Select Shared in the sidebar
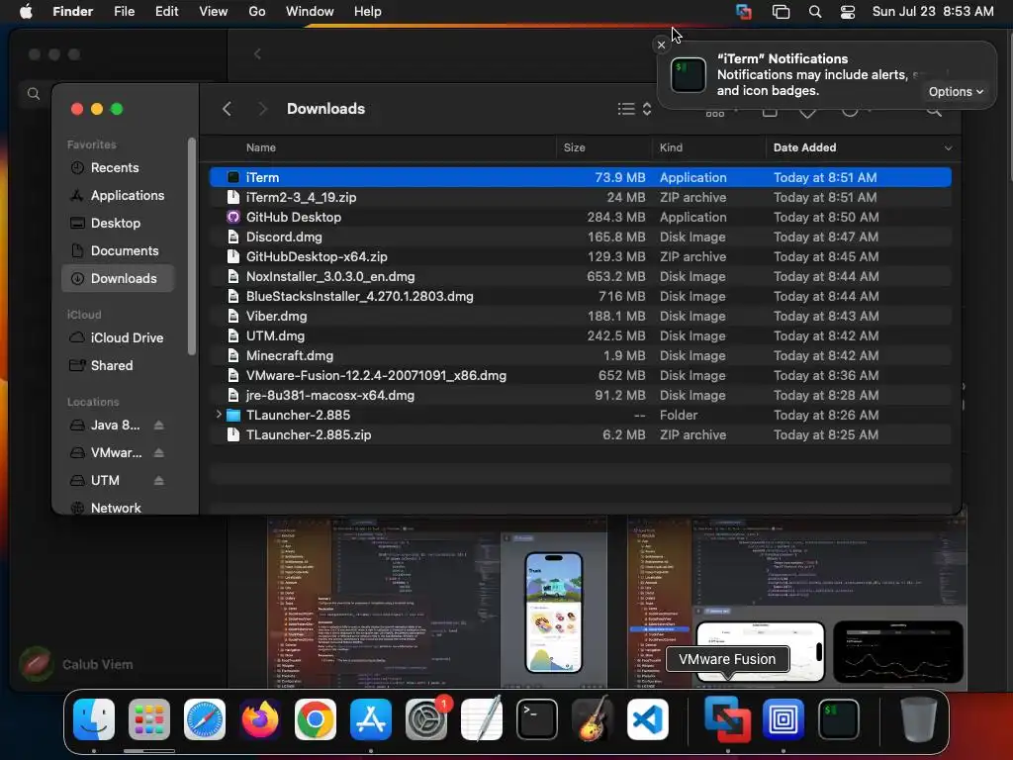Screen dimensions: 1013x760 coord(118,366)
